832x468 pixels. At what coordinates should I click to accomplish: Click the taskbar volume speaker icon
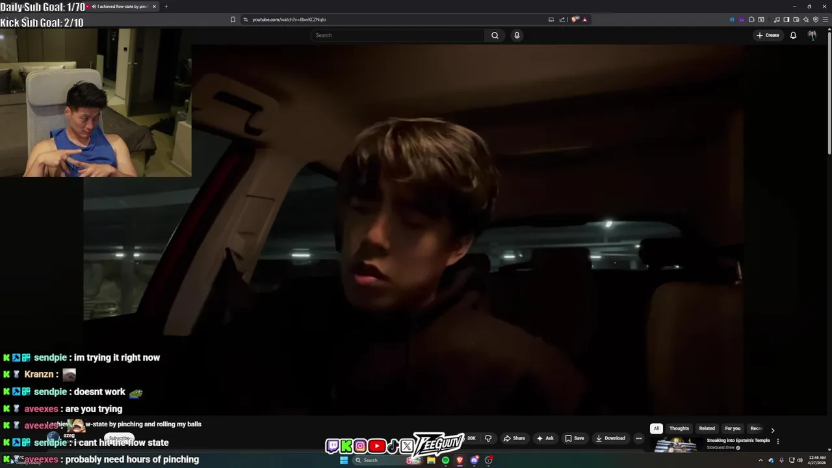tap(799, 460)
